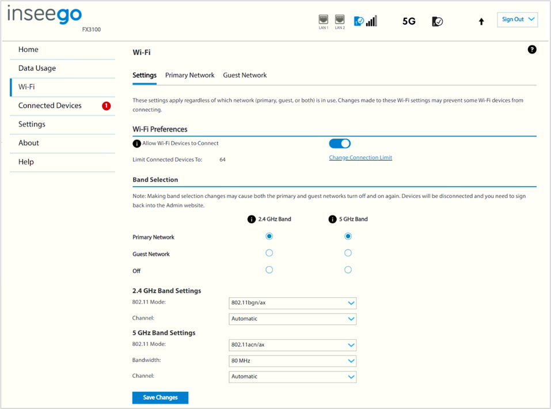The width and height of the screenshot is (551, 409).
Task: Turn Off the 2.4 GHz band
Action: [269, 270]
